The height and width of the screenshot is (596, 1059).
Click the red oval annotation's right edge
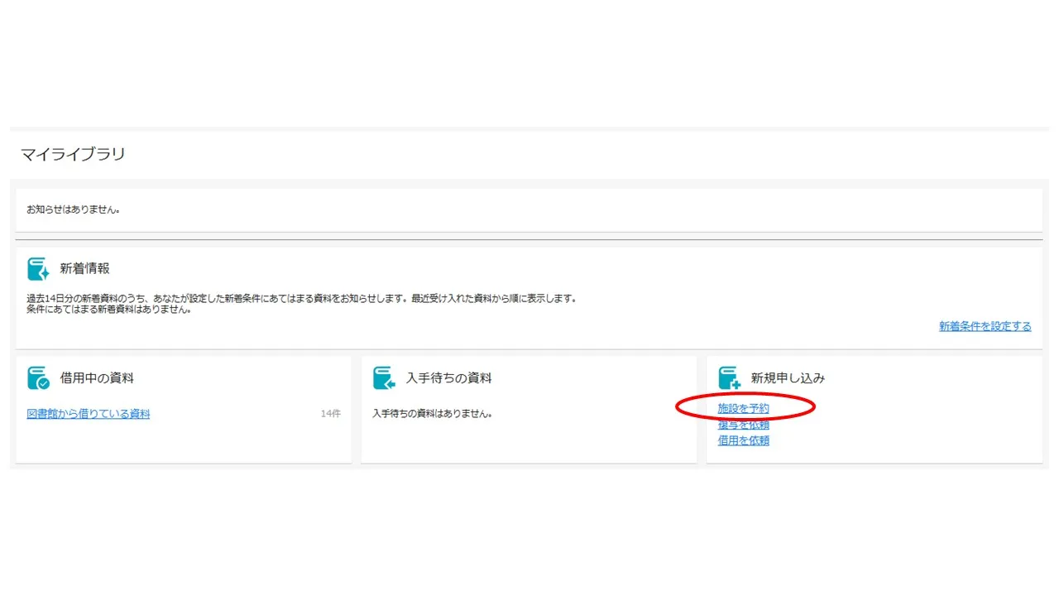coord(815,406)
